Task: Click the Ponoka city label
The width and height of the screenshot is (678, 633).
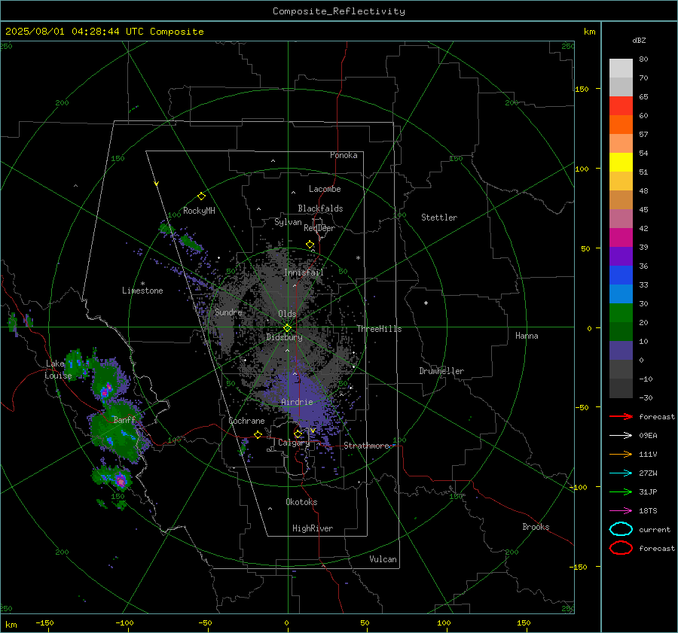Action: [x=344, y=155]
